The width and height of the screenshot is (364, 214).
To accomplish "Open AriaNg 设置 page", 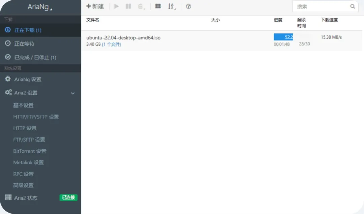I will (40, 79).
